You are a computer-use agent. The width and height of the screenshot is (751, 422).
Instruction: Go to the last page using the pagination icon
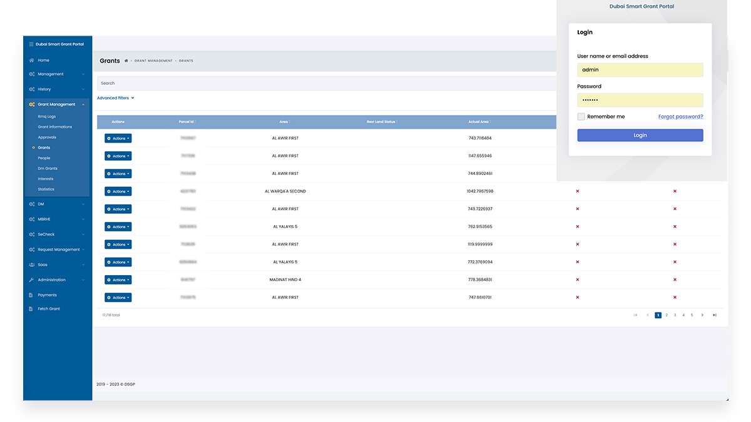pos(715,315)
